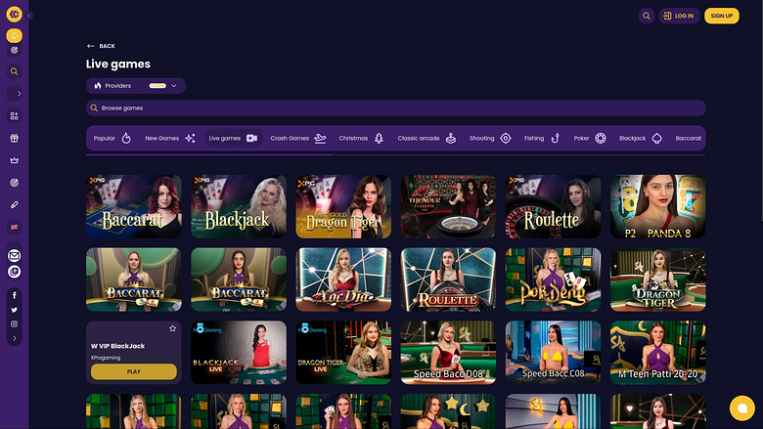Image resolution: width=763 pixels, height=429 pixels.
Task: Select the Popular category tab
Action: pos(112,139)
